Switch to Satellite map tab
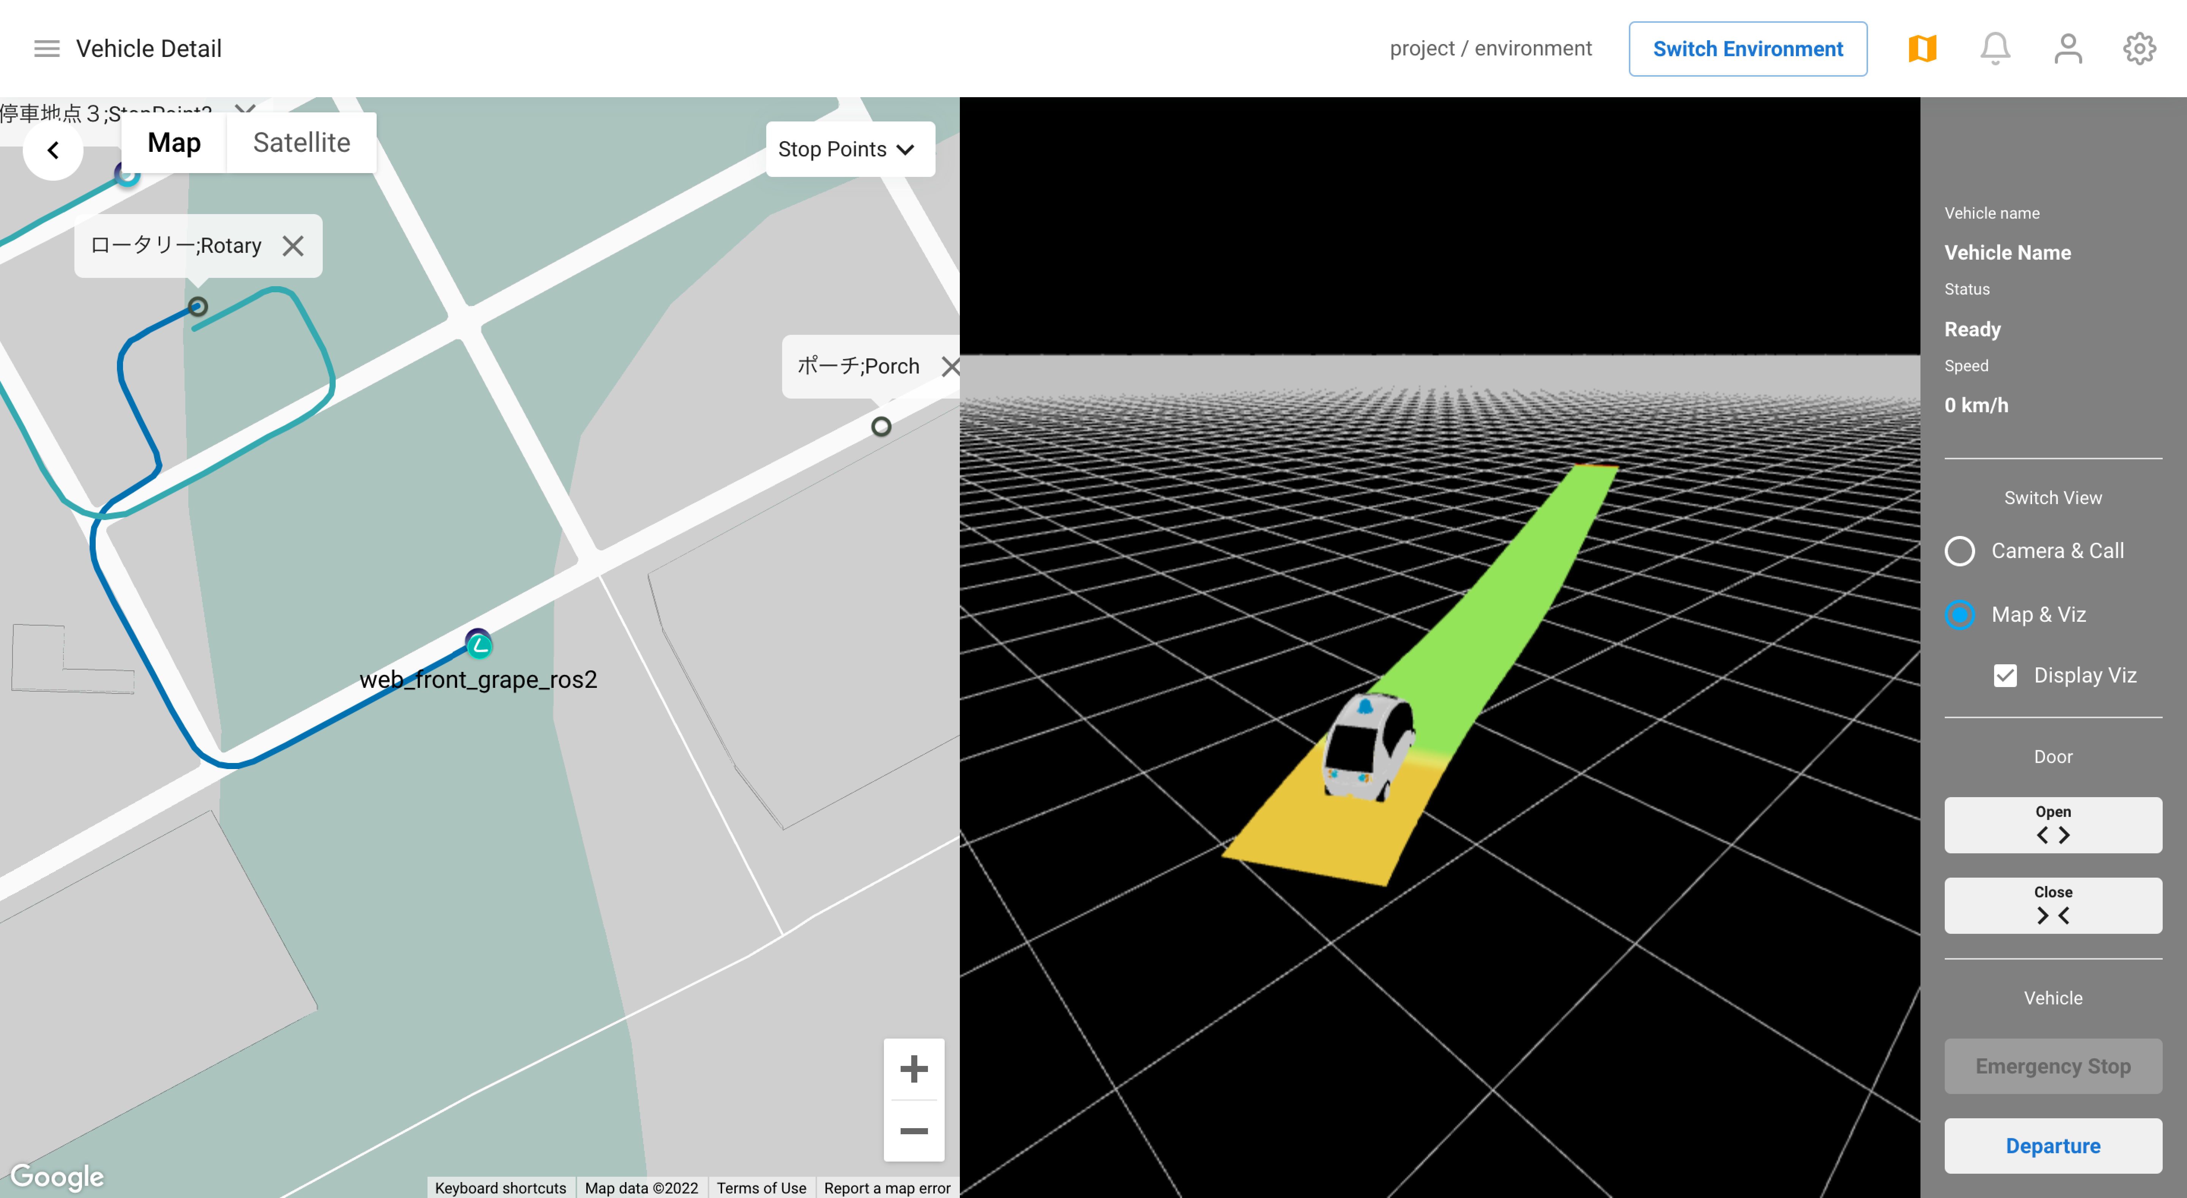 301,143
